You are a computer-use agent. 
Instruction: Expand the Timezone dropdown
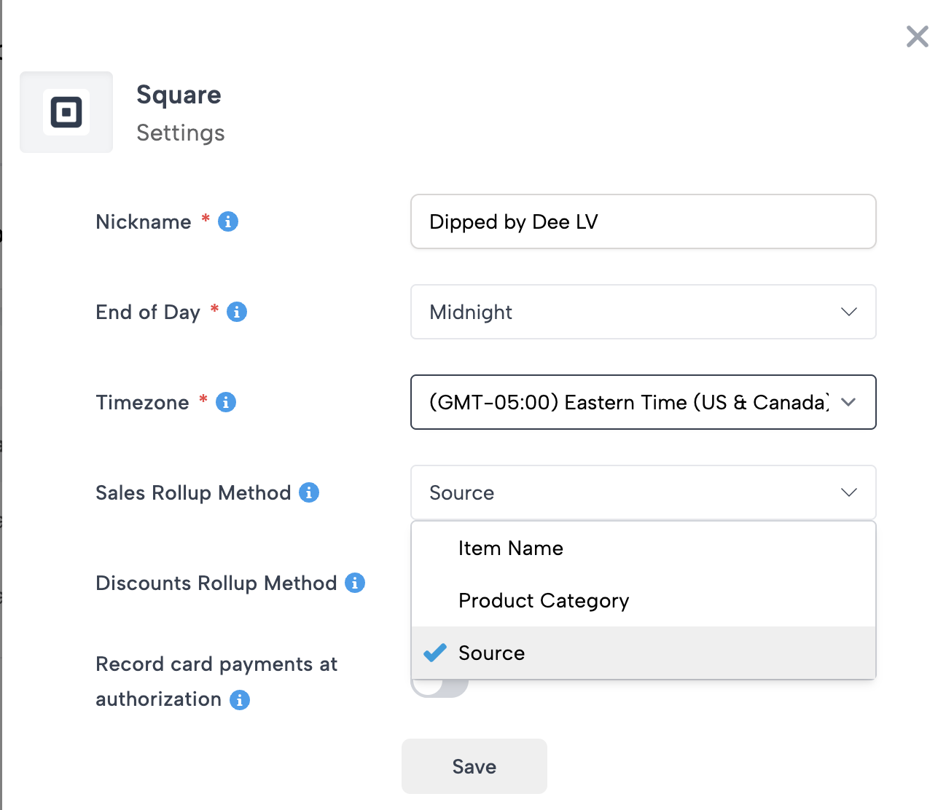[643, 402]
